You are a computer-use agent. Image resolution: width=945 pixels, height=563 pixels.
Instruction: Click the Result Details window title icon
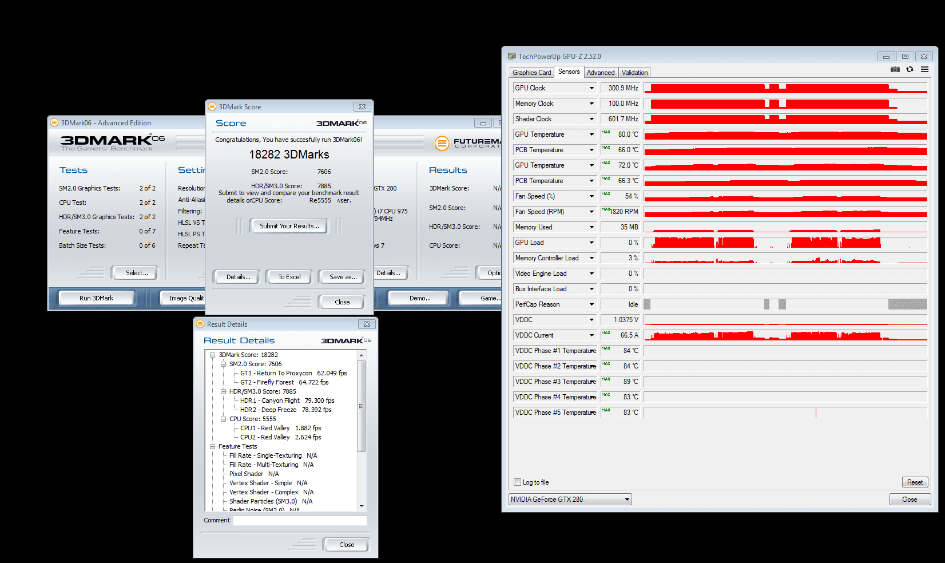tap(200, 324)
